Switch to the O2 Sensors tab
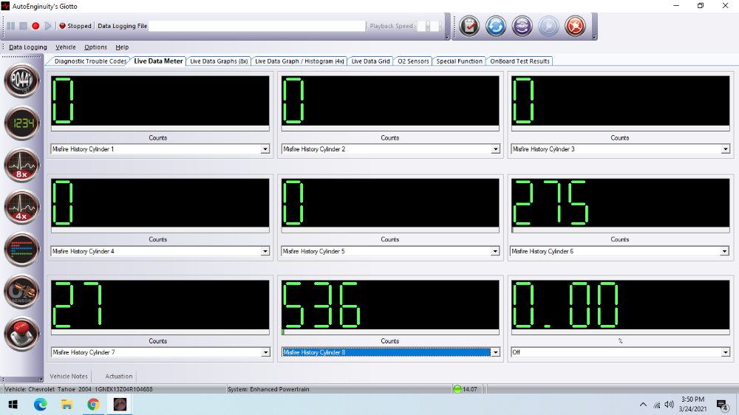 (x=413, y=61)
